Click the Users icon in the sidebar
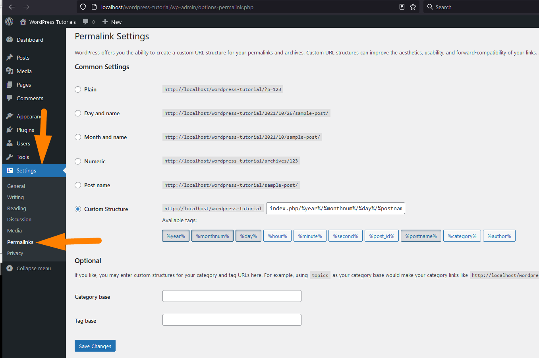This screenshot has height=358, width=539. (10, 143)
